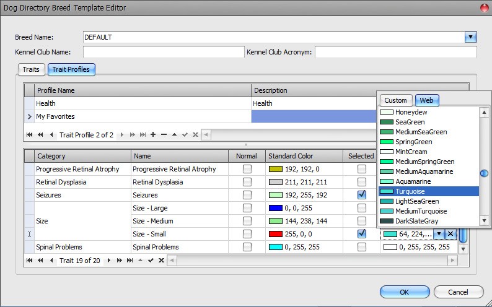Go to previous trait profile record
The width and height of the screenshot is (492, 307).
point(51,135)
